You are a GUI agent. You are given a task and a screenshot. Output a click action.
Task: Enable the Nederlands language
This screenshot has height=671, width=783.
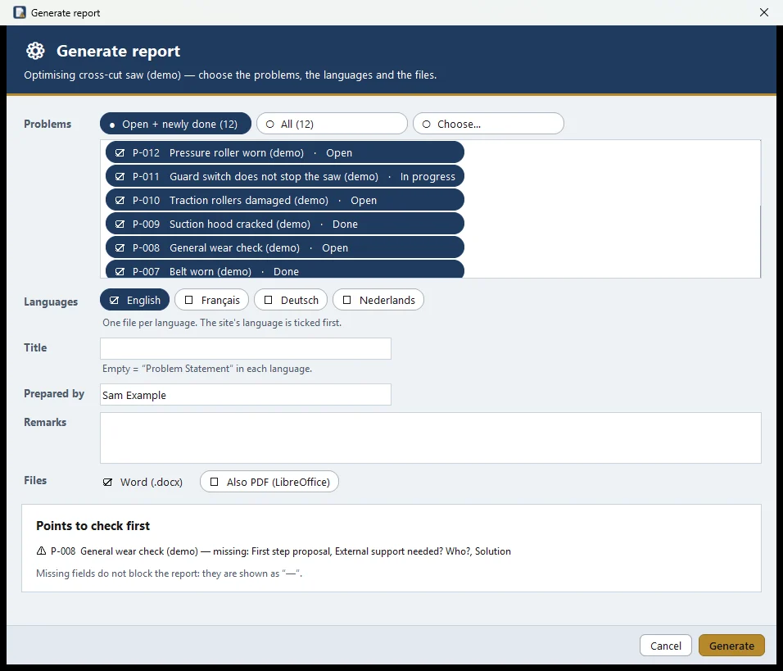378,300
